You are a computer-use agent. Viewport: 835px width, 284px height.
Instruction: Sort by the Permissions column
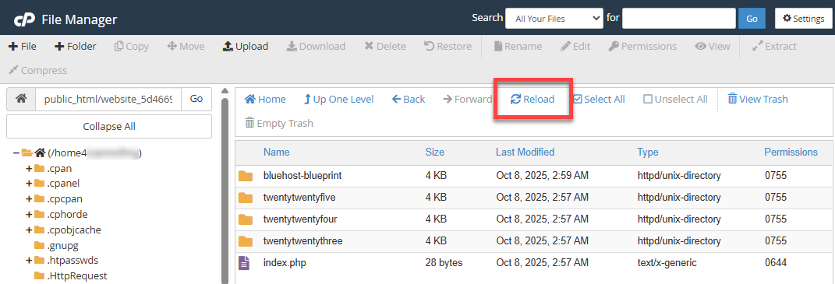pyautogui.click(x=791, y=152)
